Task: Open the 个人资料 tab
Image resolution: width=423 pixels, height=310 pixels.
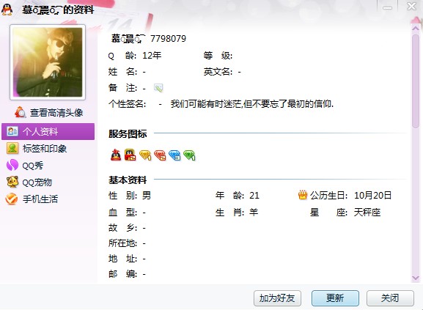Action: click(48, 131)
